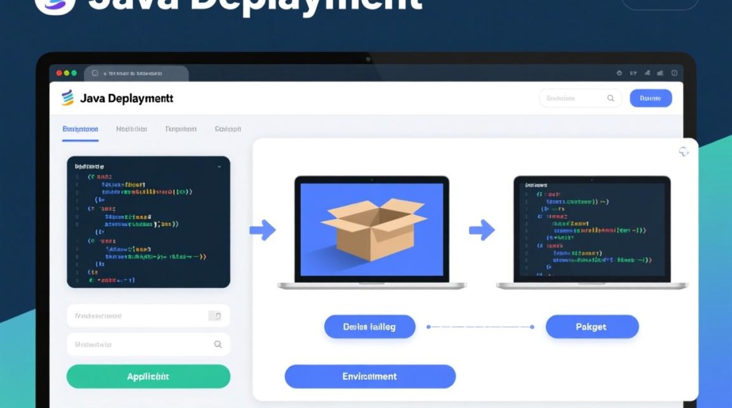The height and width of the screenshot is (408, 732).
Task: Click into the header search field
Action: pos(572,98)
